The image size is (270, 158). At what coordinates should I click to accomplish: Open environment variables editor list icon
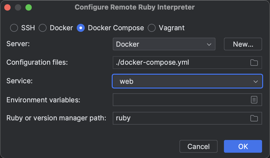tap(254, 100)
